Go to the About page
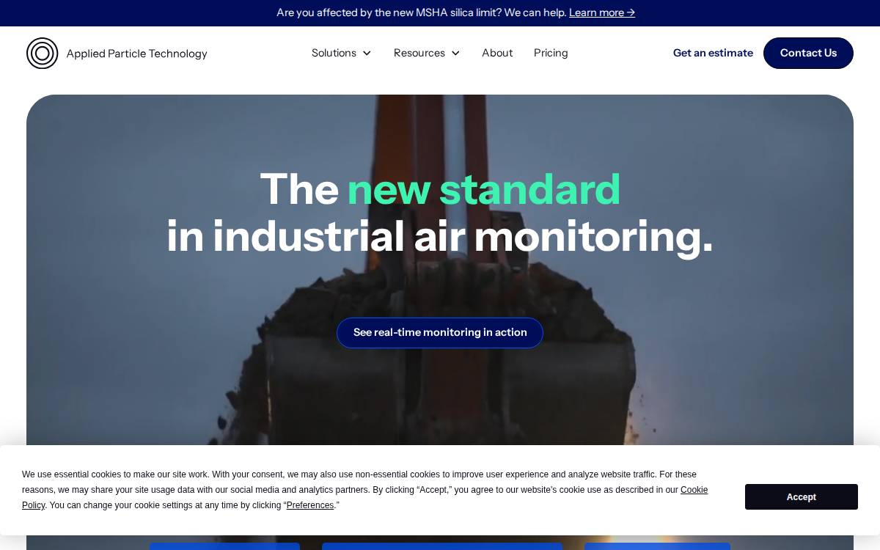This screenshot has width=880, height=550. 497,53
